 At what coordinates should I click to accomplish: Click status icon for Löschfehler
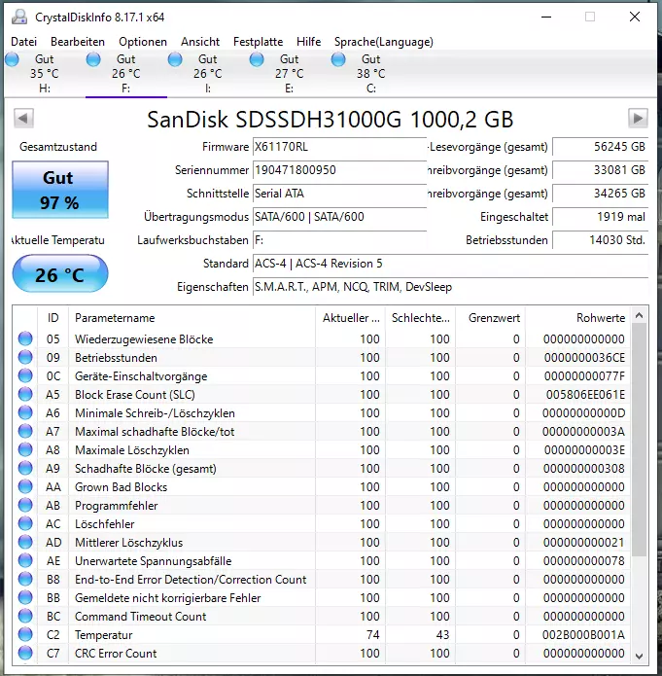(x=25, y=524)
